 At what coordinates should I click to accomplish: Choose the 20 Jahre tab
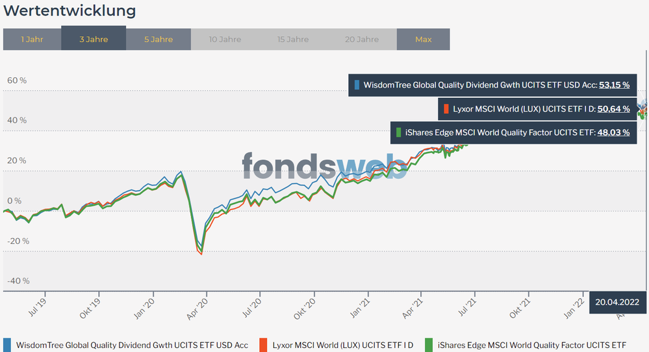click(x=362, y=40)
